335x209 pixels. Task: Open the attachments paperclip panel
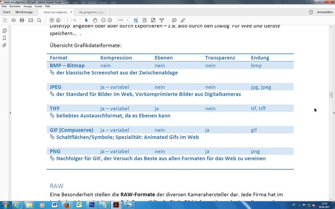coord(4,45)
